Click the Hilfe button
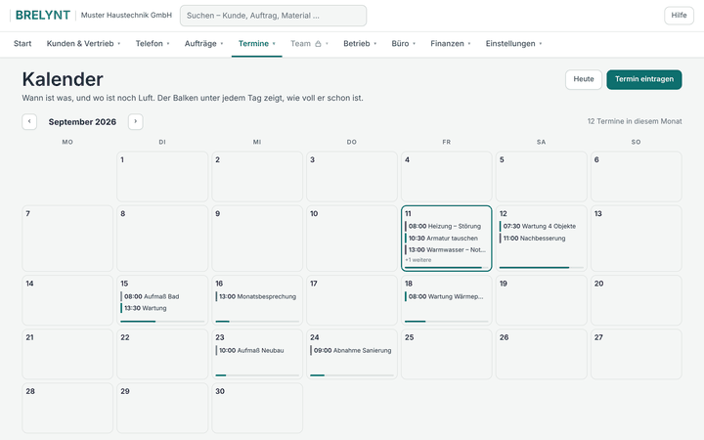704x440 pixels. (x=679, y=16)
